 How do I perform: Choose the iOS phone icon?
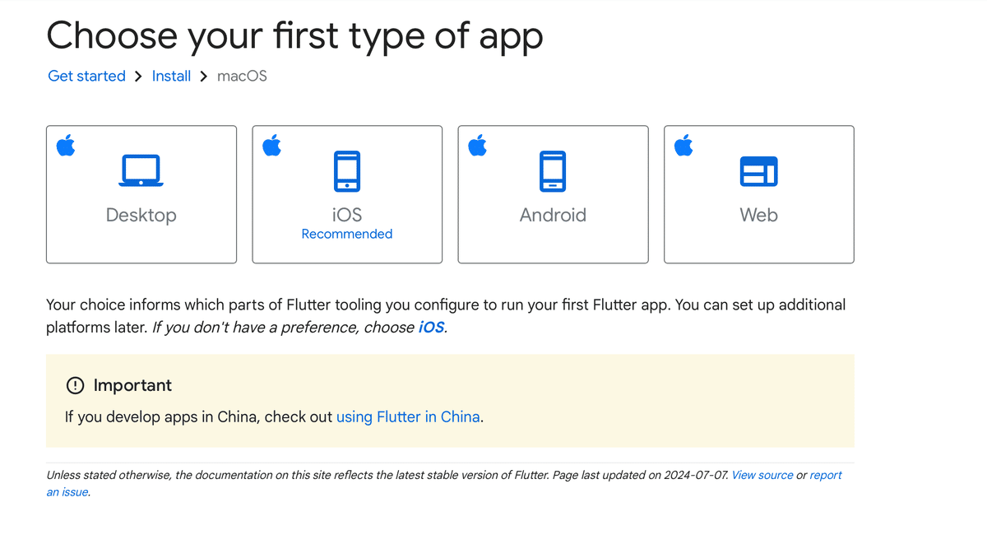(x=347, y=171)
